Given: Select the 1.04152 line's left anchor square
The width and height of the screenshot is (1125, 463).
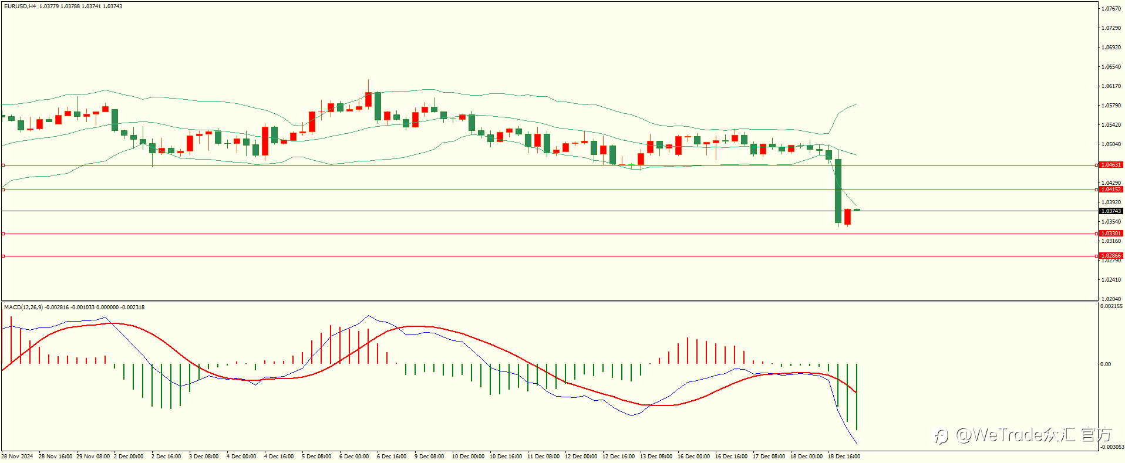Looking at the screenshot, I should (3, 190).
